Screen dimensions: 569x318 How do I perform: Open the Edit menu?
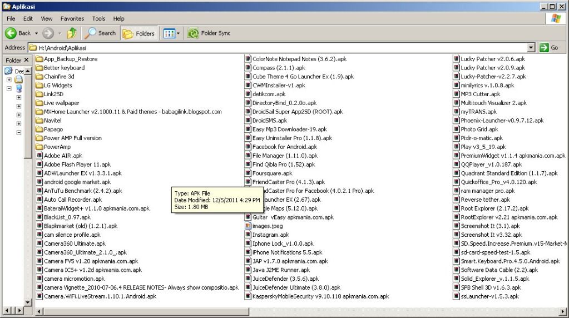(x=28, y=18)
